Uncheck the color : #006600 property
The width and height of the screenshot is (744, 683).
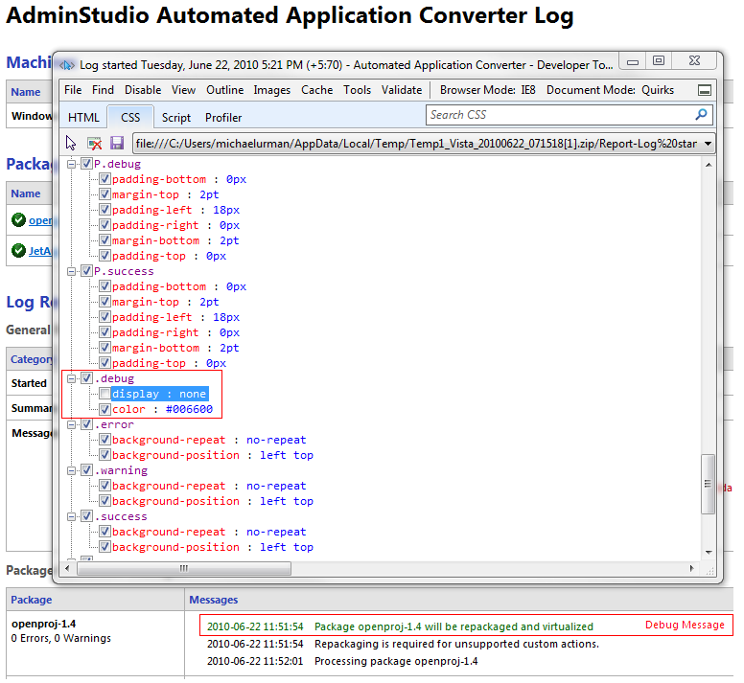click(105, 409)
